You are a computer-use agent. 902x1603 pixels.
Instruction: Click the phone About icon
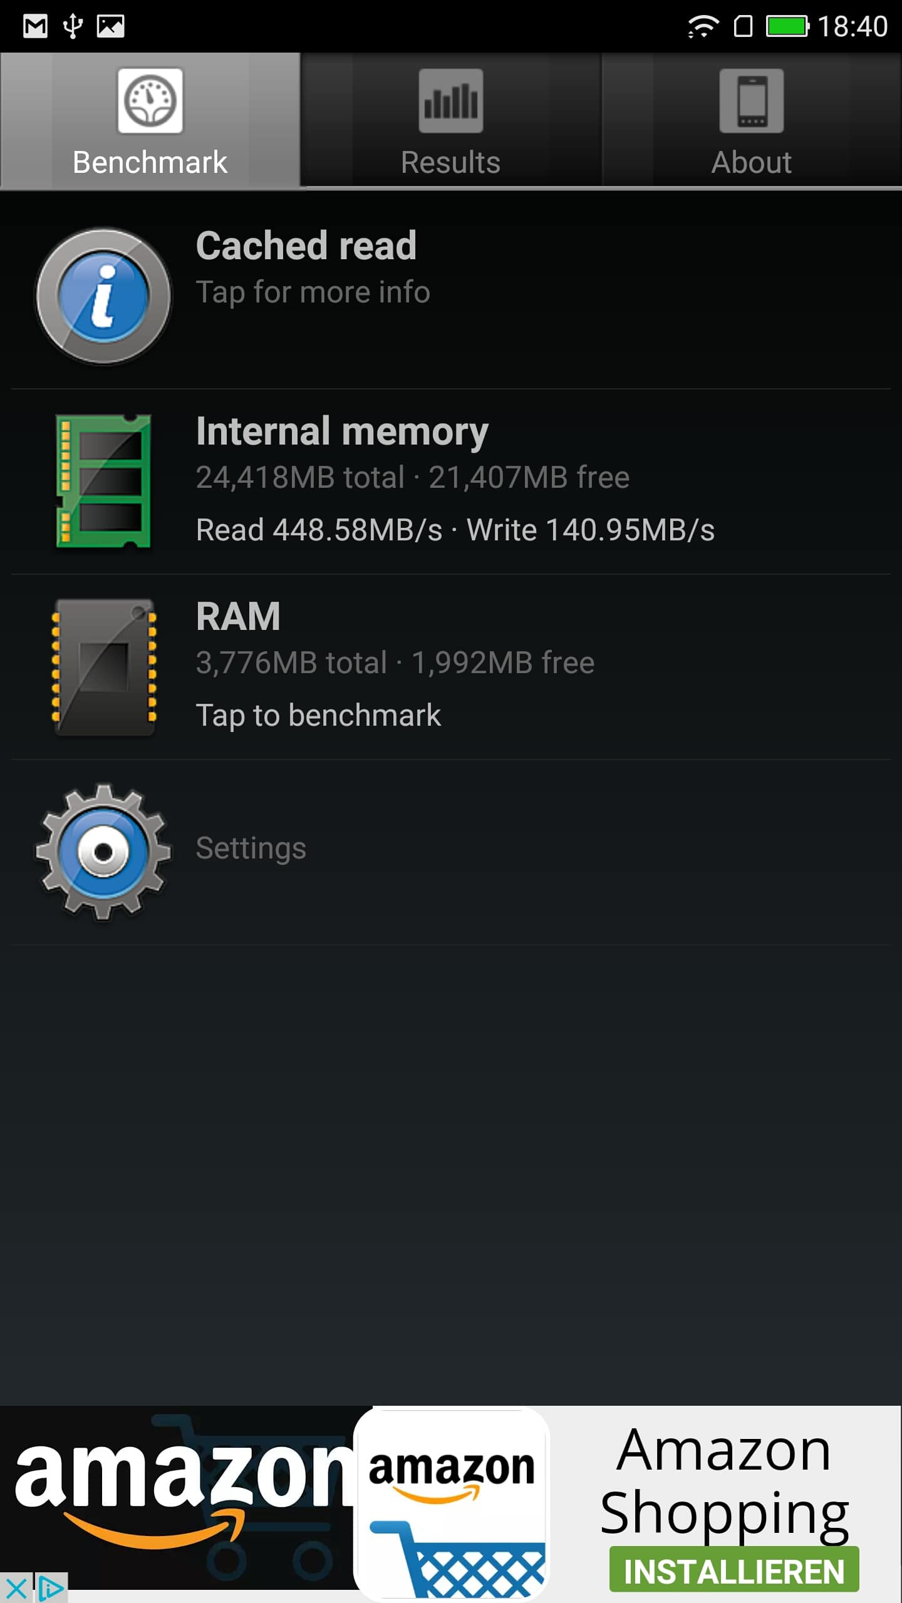(x=752, y=101)
